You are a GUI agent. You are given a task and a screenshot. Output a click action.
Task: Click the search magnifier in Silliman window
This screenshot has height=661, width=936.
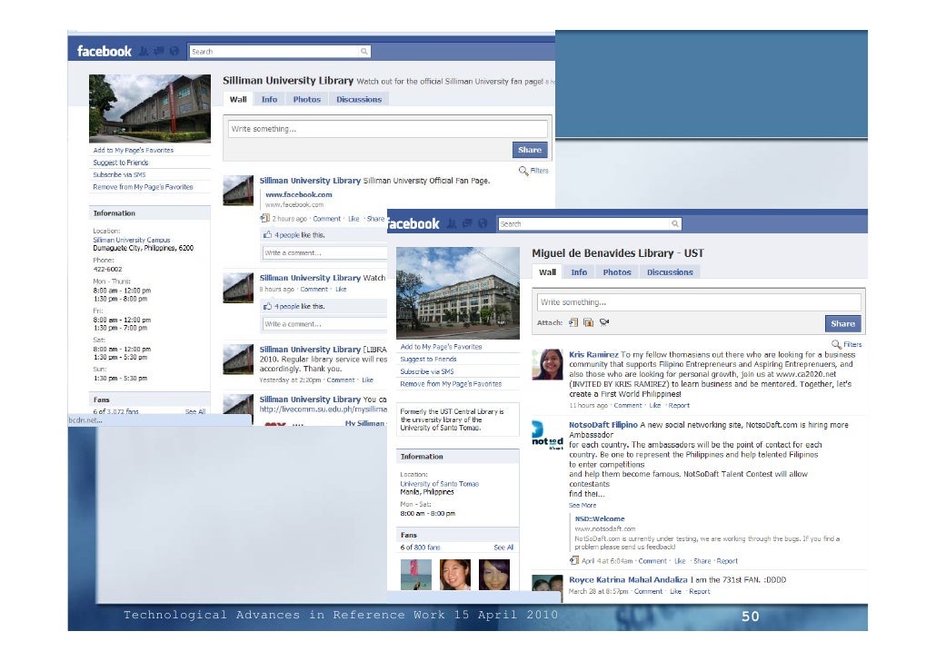point(364,52)
